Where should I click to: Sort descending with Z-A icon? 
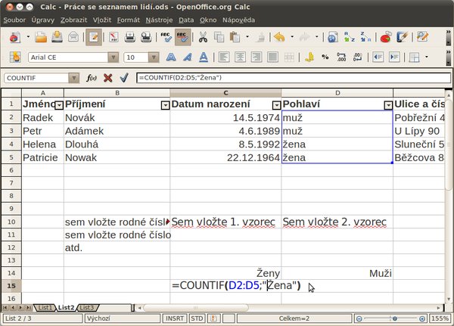365,37
